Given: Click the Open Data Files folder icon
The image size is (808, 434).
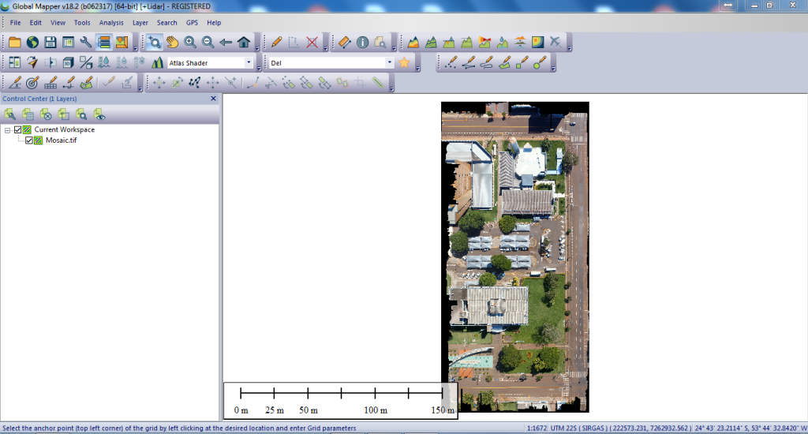Looking at the screenshot, I should click(15, 43).
